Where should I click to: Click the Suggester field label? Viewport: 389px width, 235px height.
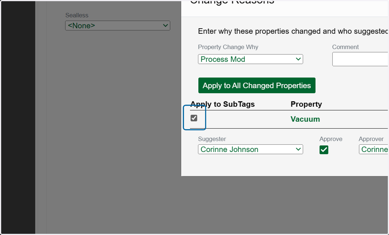tap(212, 139)
